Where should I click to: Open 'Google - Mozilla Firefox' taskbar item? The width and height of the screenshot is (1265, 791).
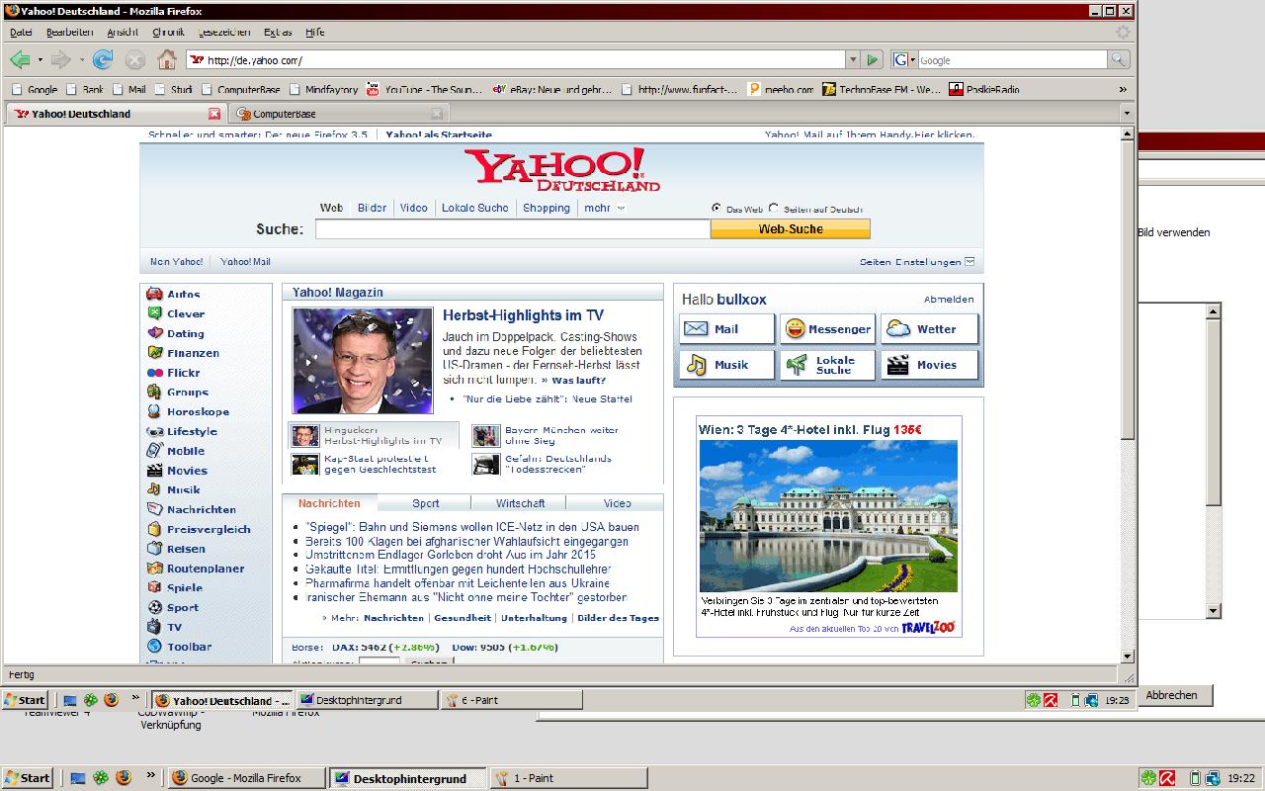(x=246, y=778)
